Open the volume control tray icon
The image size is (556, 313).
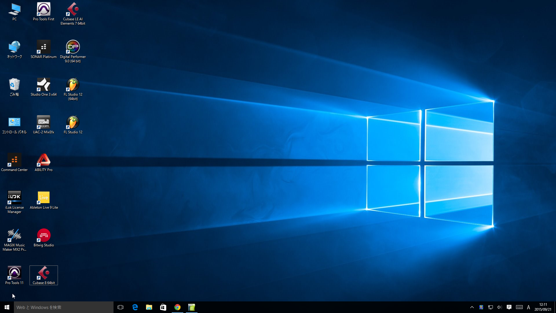point(500,307)
